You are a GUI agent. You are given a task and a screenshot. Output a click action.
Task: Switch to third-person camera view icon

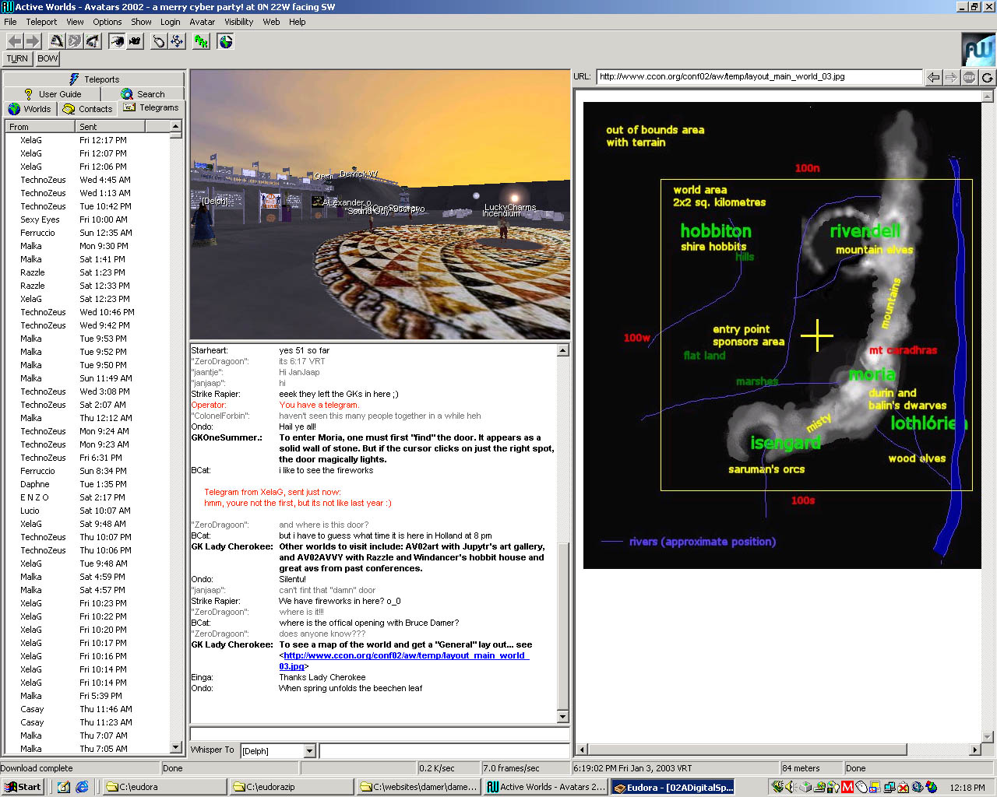coord(136,41)
